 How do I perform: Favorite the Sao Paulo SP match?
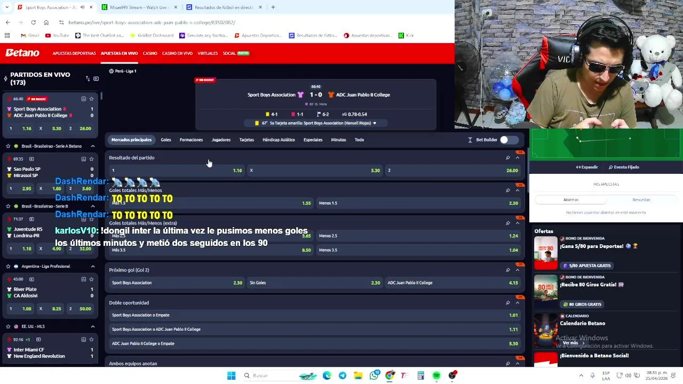tap(91, 159)
